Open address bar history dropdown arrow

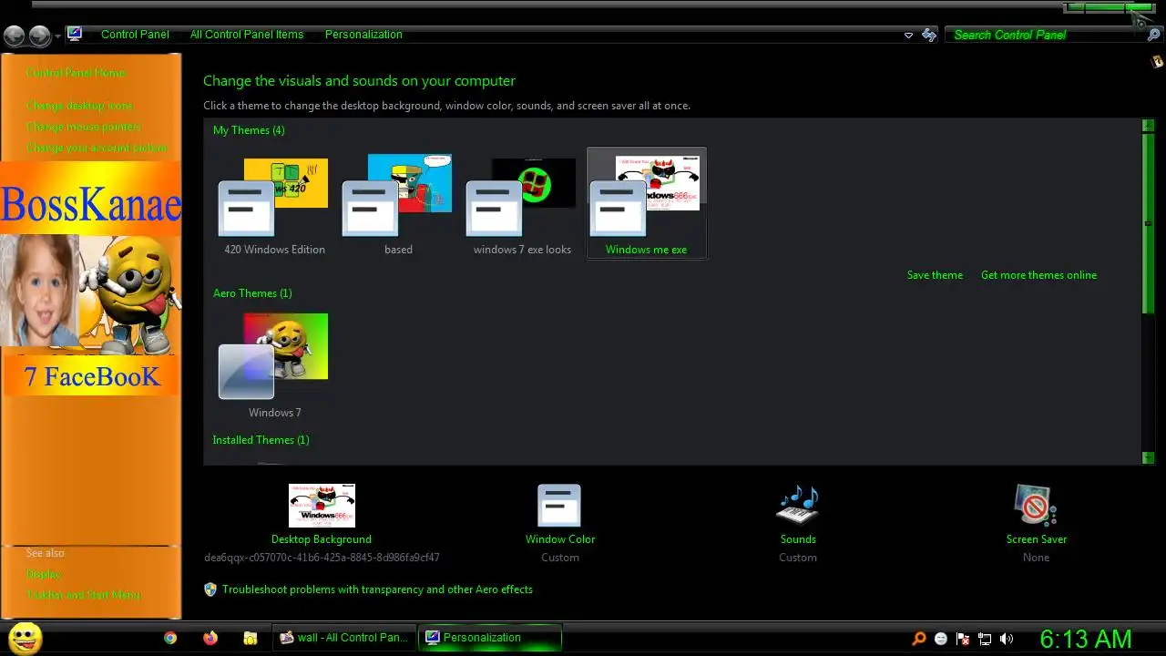(x=908, y=36)
